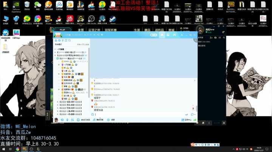Open WeChat desktop shortcut

click(38, 6)
